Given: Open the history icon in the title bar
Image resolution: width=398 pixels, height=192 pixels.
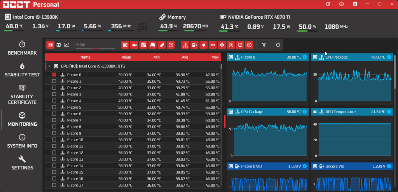Looking at the screenshot, I should (328, 4).
